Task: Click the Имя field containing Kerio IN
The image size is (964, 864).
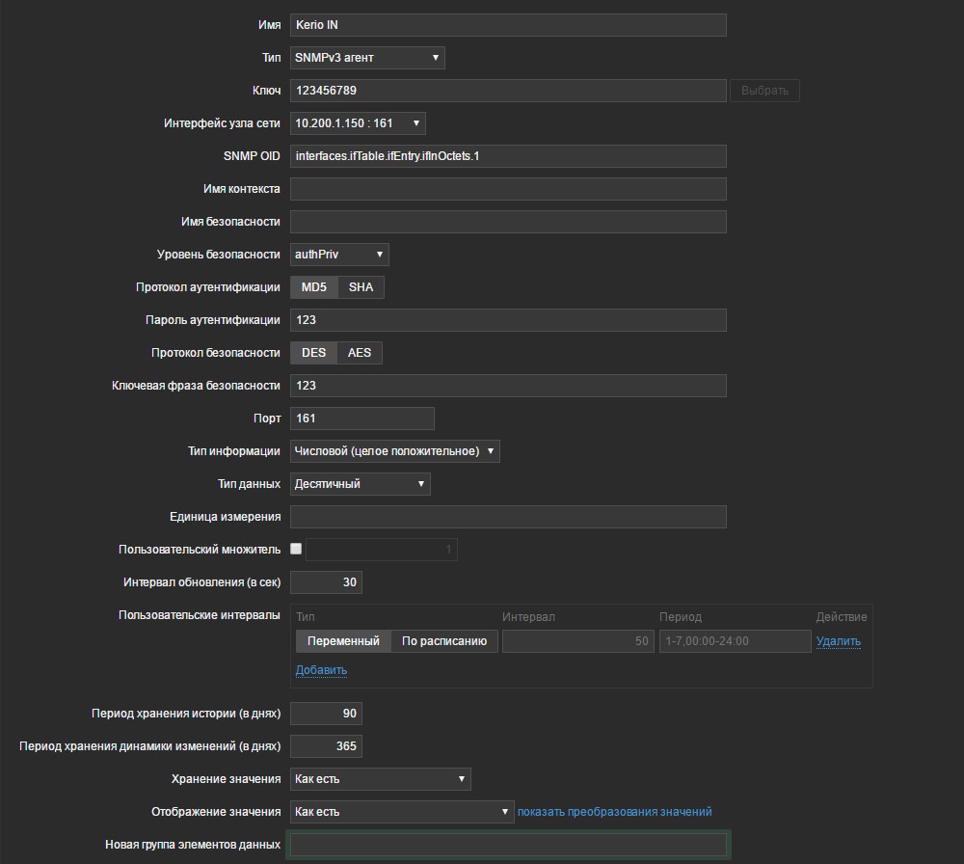Action: (508, 25)
